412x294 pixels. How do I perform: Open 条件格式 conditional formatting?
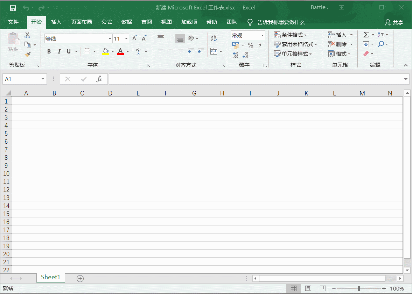pos(290,35)
